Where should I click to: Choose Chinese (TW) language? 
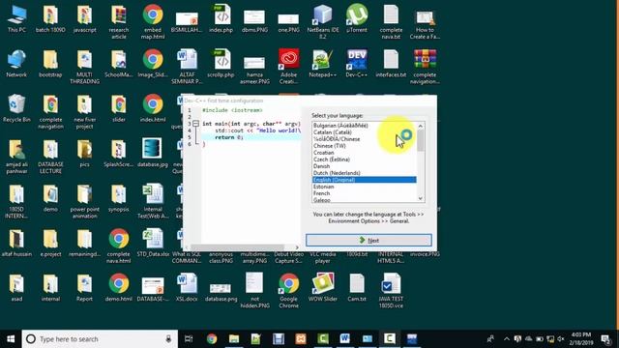point(329,146)
